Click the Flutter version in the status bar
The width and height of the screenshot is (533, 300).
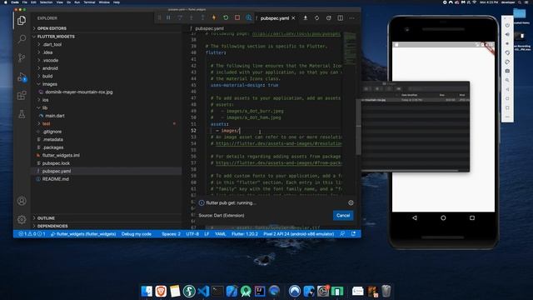pyautogui.click(x=244, y=234)
